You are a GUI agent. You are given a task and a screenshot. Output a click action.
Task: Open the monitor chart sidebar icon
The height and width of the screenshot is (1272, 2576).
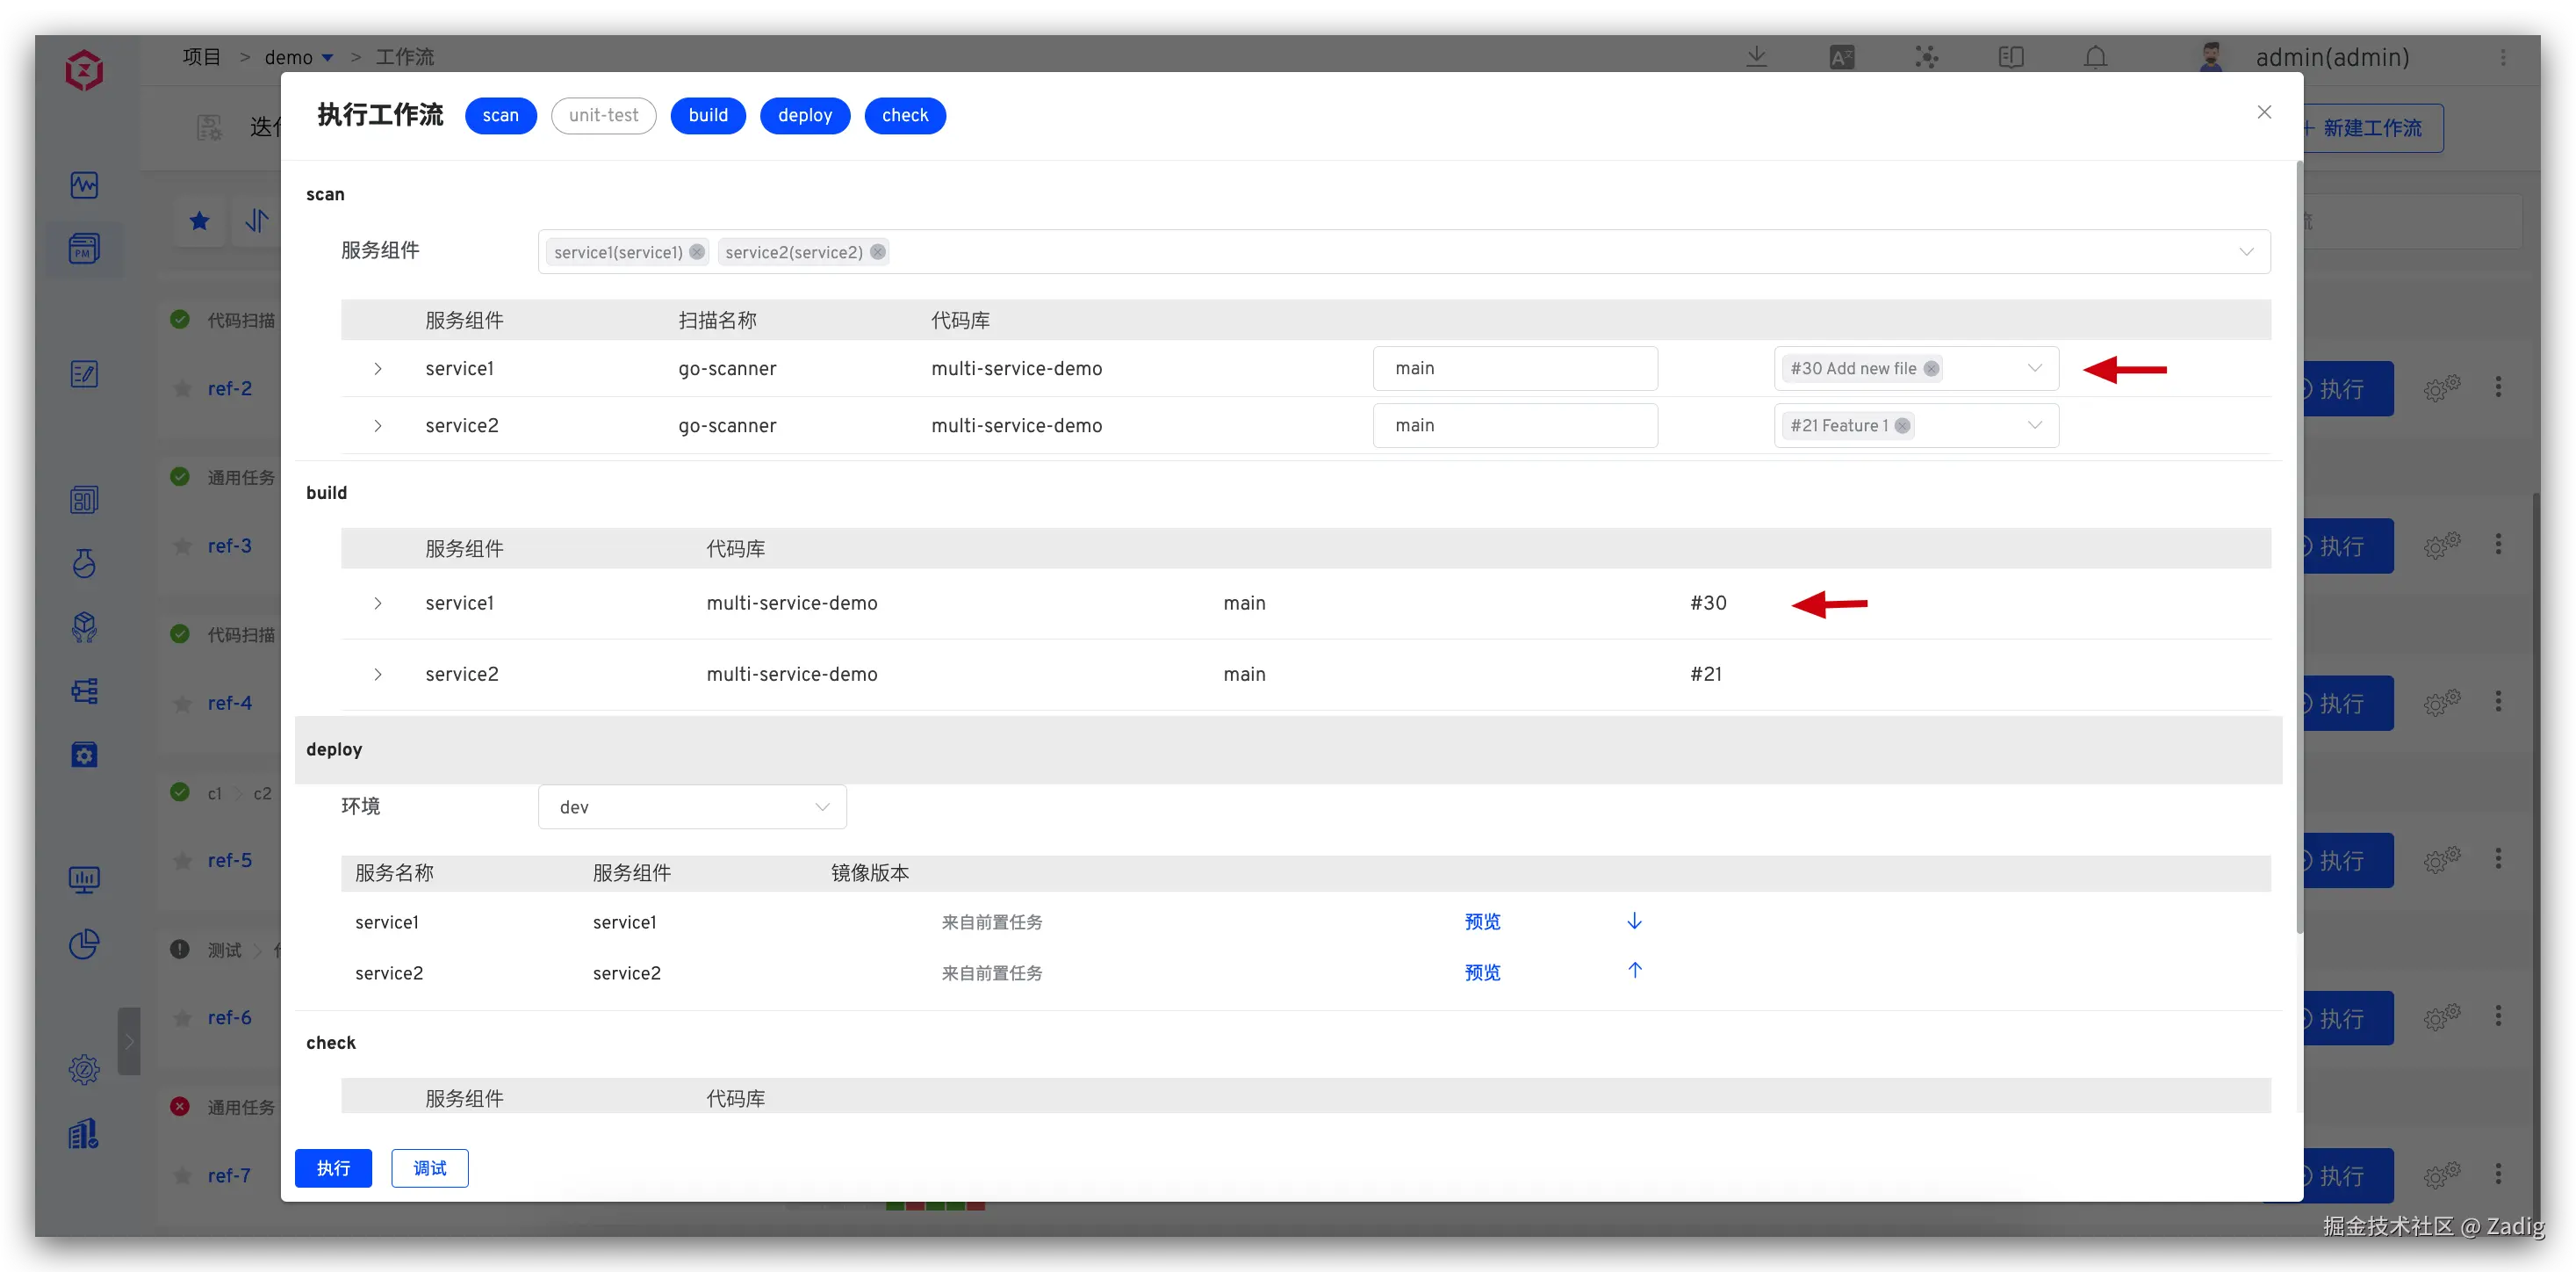(x=84, y=879)
